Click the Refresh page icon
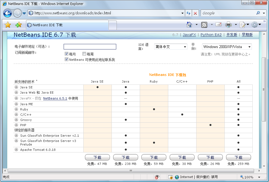 [188, 13]
